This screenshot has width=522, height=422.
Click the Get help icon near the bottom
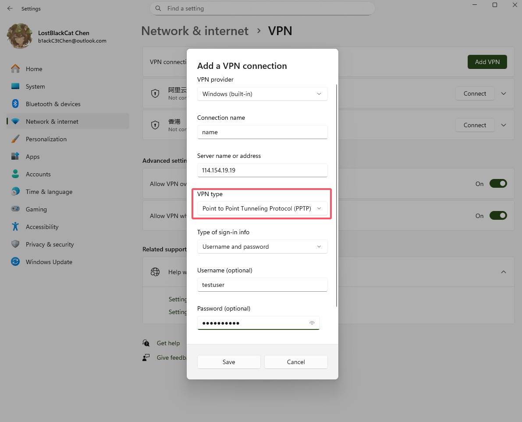tap(146, 343)
